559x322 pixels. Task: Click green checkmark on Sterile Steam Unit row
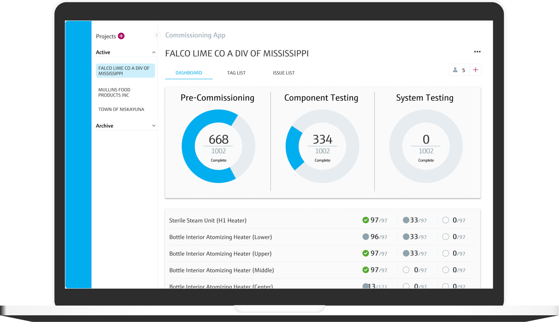(365, 220)
